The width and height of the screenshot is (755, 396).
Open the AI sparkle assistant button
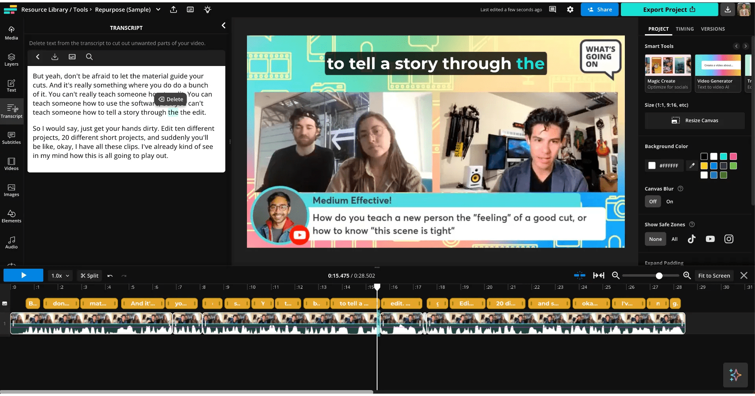click(735, 375)
